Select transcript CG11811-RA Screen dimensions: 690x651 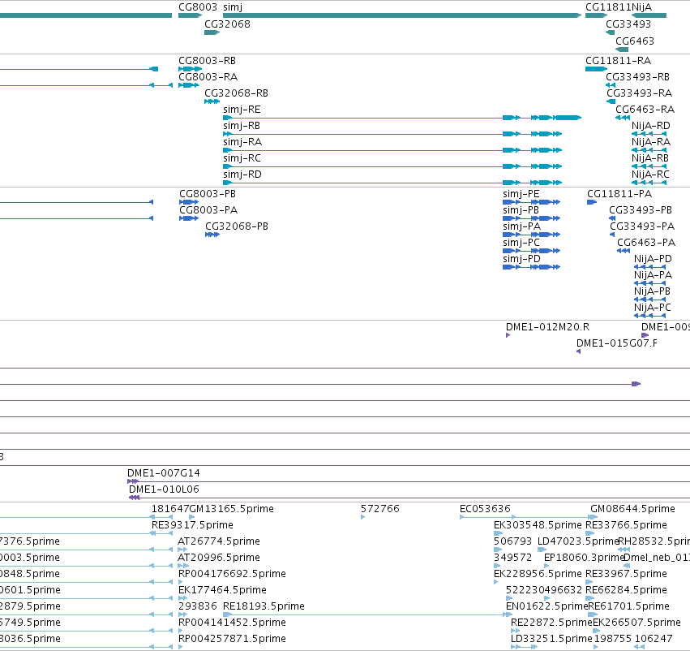tap(618, 60)
